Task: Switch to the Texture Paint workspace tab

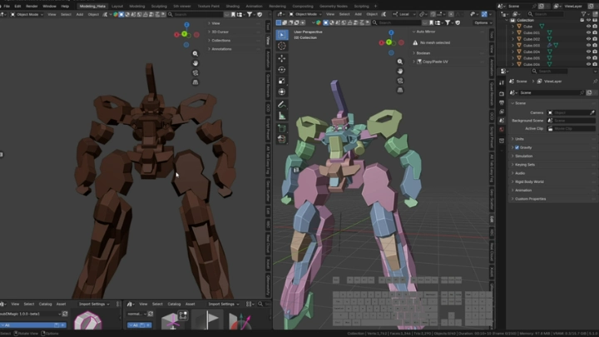Action: [208, 6]
